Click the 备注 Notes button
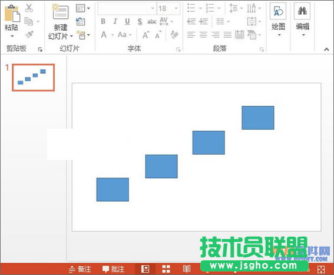Image resolution: width=334 pixels, height=275 pixels. click(80, 269)
